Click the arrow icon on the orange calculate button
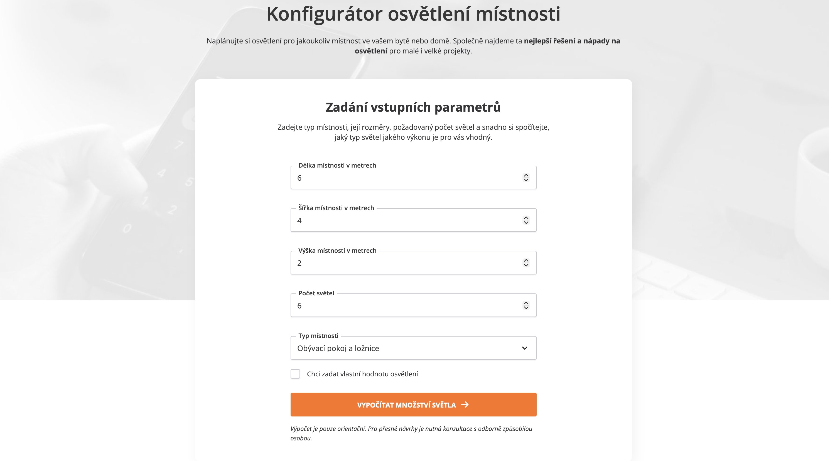This screenshot has height=461, width=830. 465,404
